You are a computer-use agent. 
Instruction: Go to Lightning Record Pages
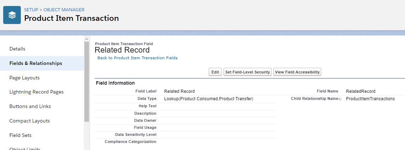pyautogui.click(x=36, y=92)
